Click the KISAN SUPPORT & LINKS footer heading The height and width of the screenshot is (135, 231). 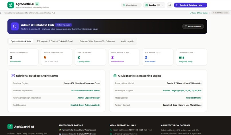pos(123,125)
